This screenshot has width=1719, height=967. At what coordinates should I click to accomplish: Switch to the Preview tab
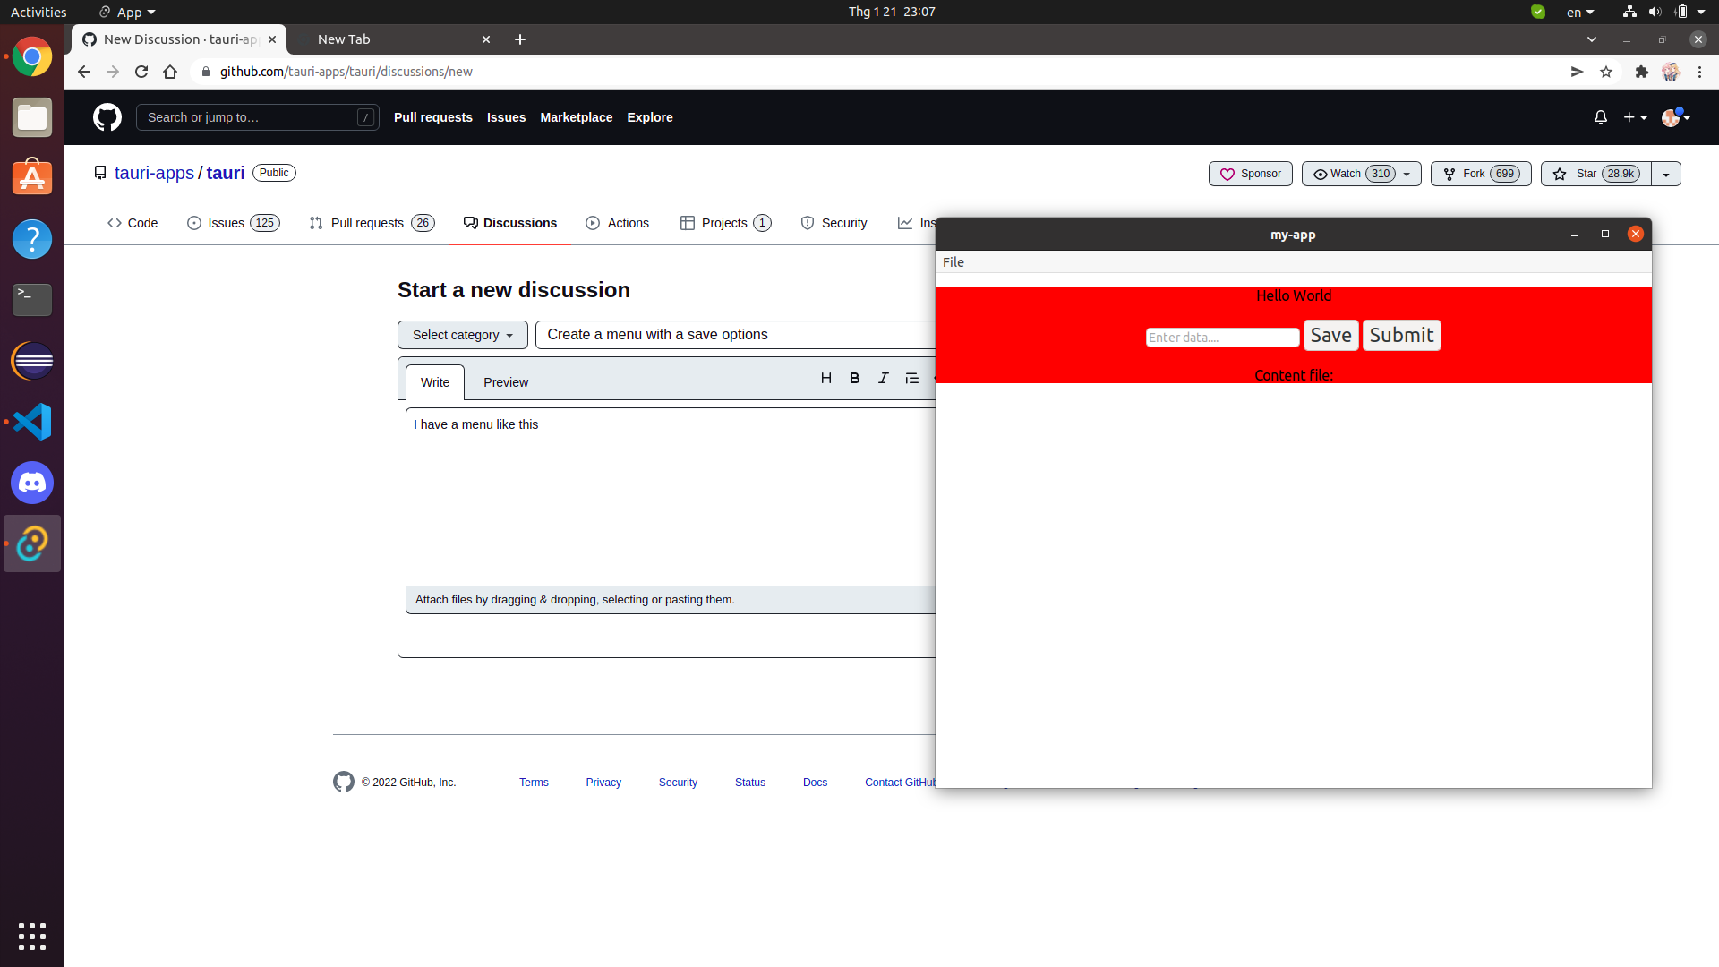[x=506, y=382]
